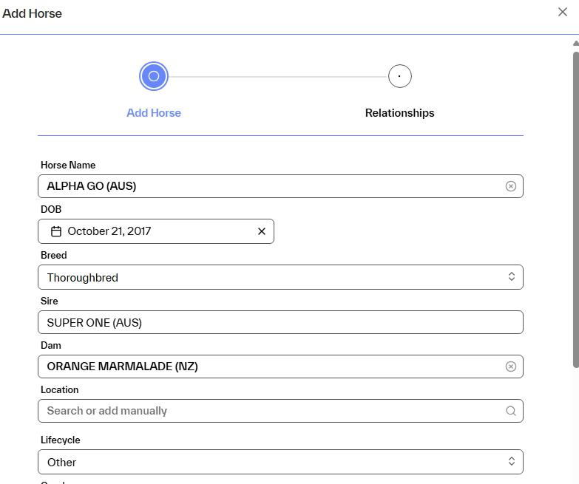This screenshot has height=484, width=579.
Task: Click the scrollbar up arrow
Action: click(575, 44)
